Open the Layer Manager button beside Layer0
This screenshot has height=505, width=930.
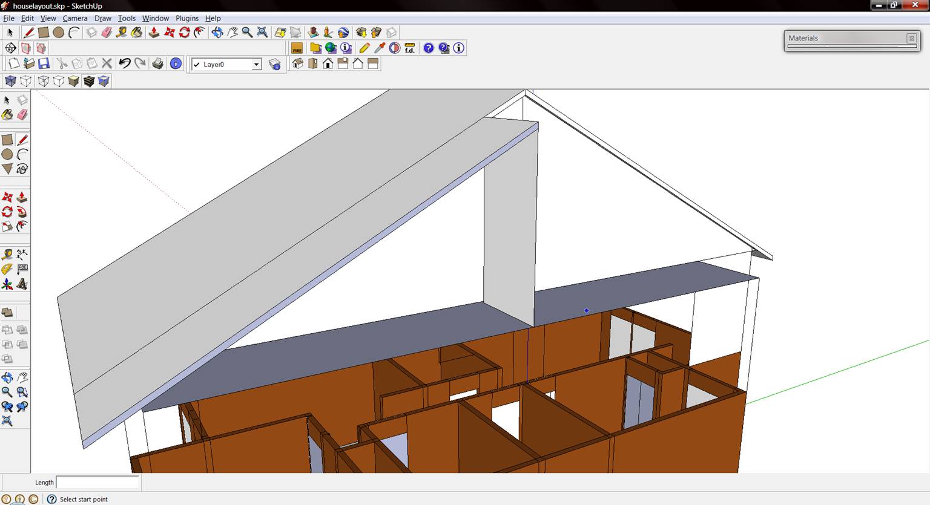coord(275,64)
